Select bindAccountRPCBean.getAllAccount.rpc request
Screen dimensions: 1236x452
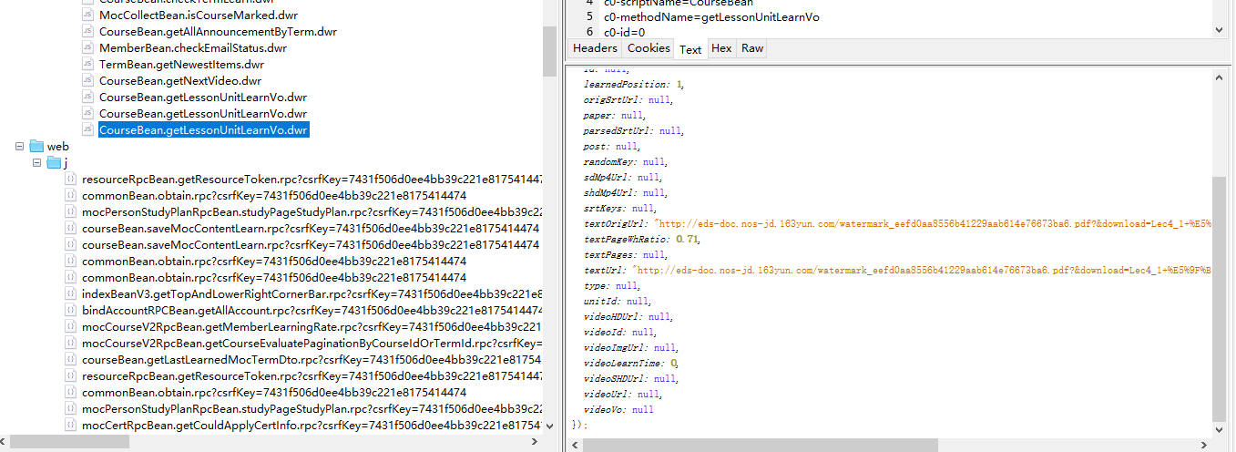312,310
